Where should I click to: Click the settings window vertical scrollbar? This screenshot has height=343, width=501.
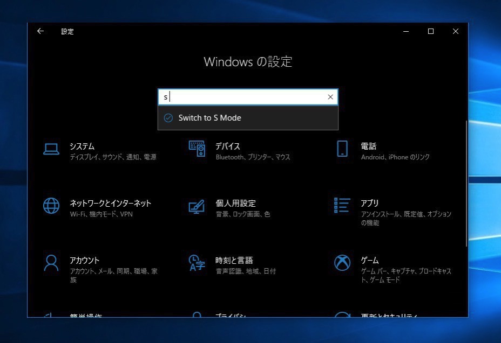pyautogui.click(x=466, y=183)
